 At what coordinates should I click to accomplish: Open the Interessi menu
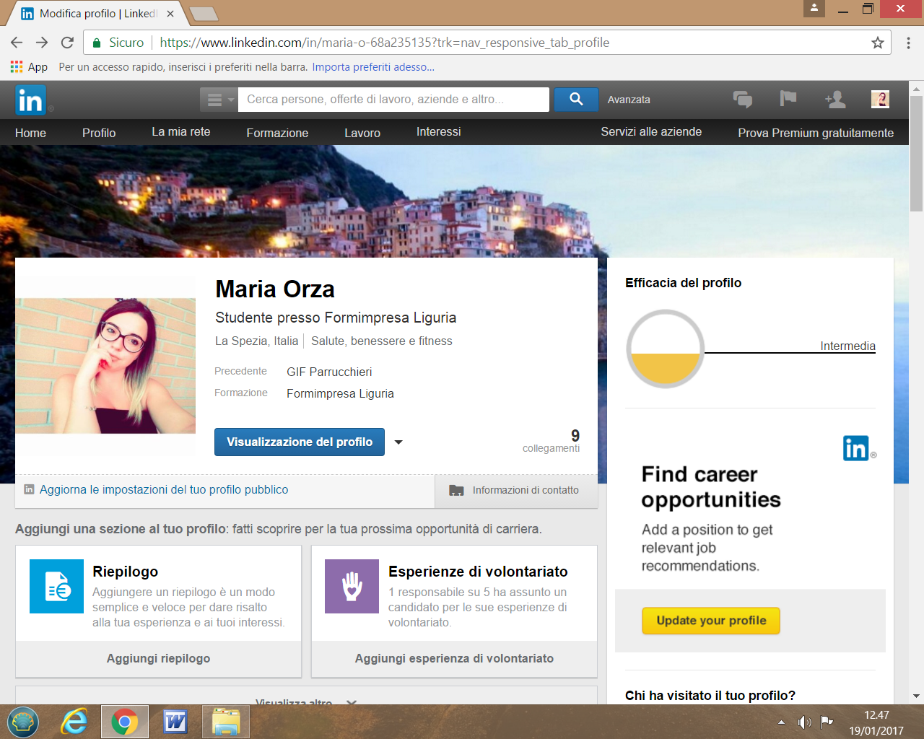coord(438,132)
